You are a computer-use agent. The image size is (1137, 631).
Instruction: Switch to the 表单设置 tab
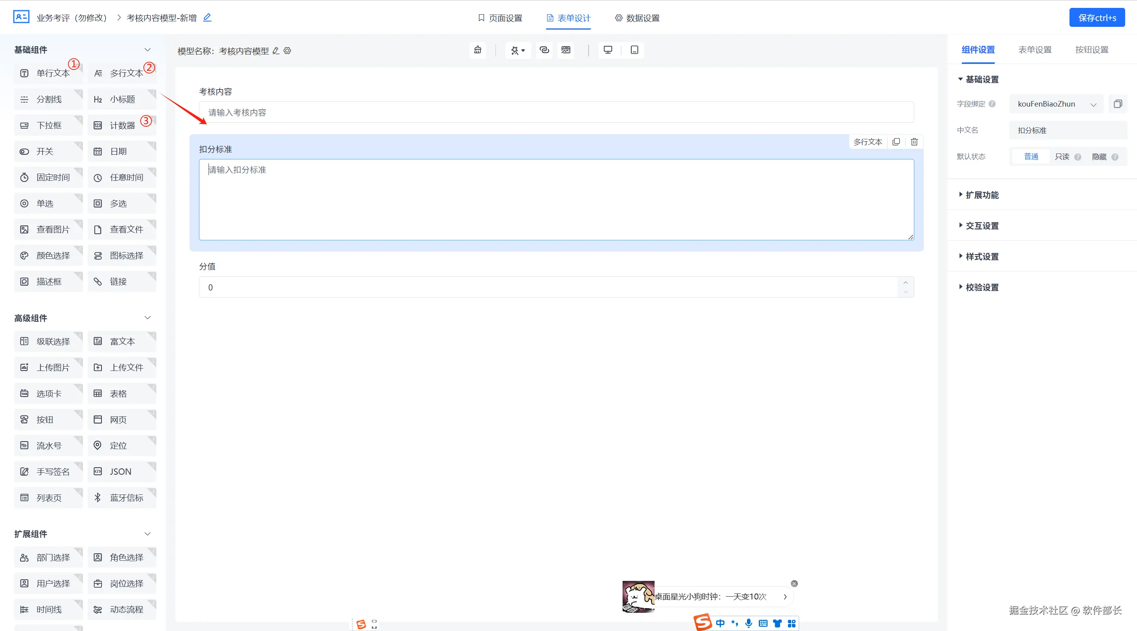pyautogui.click(x=1035, y=50)
